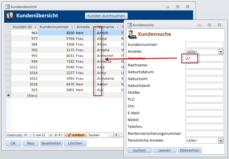Go to first record in navigator
The height and width of the screenshot is (159, 229).
point(25,135)
